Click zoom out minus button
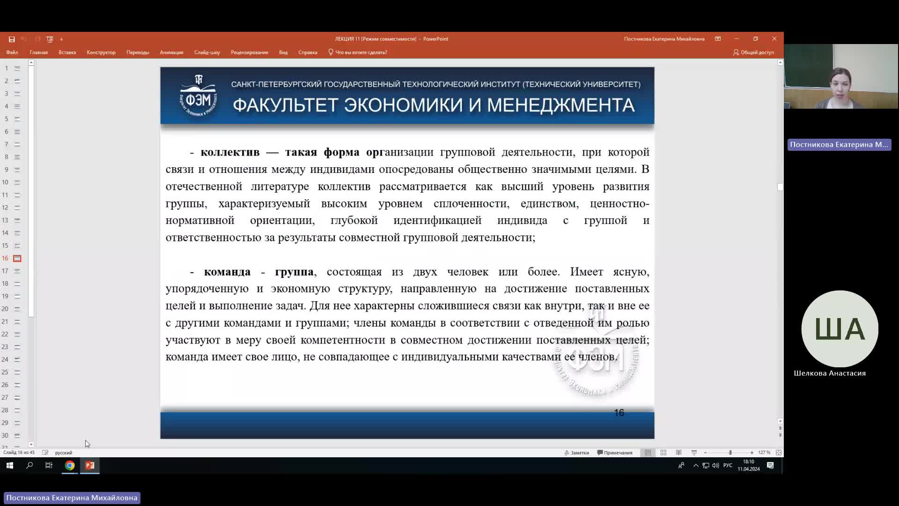The width and height of the screenshot is (899, 506). (705, 453)
